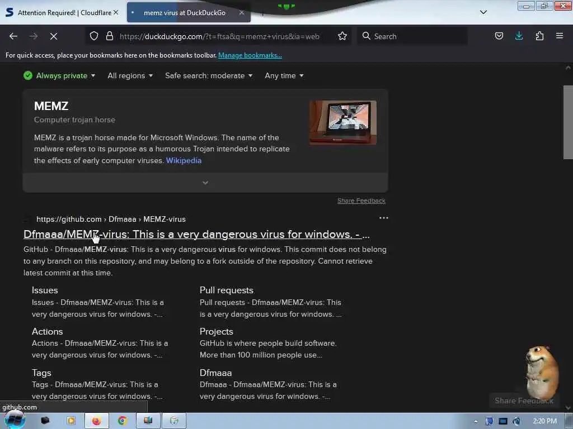Click the scrollbar up arrow

(x=568, y=68)
